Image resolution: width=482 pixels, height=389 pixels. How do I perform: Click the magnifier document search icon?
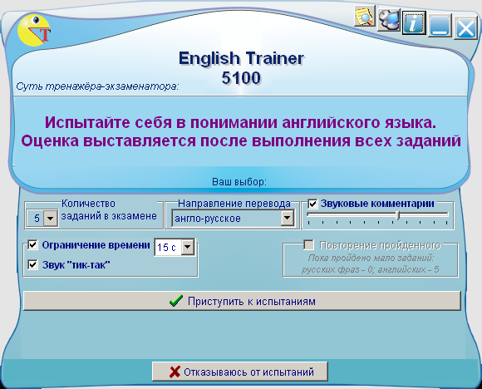[365, 17]
